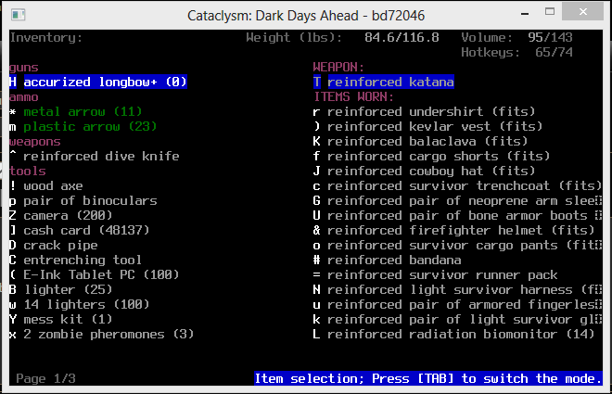
Task: Select the mess kit (1)
Action: click(x=61, y=320)
